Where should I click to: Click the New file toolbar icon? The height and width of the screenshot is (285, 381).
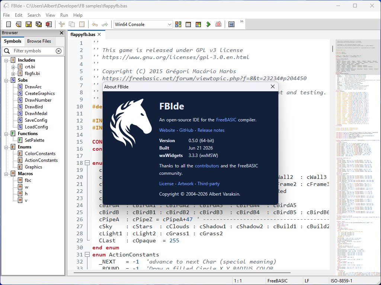pos(9,24)
